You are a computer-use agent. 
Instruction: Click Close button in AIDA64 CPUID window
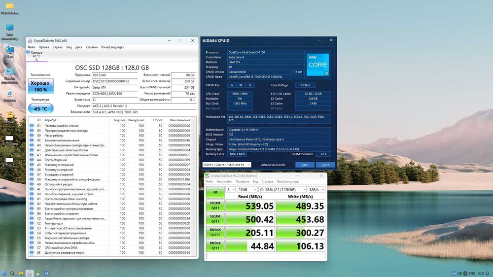pos(325,165)
